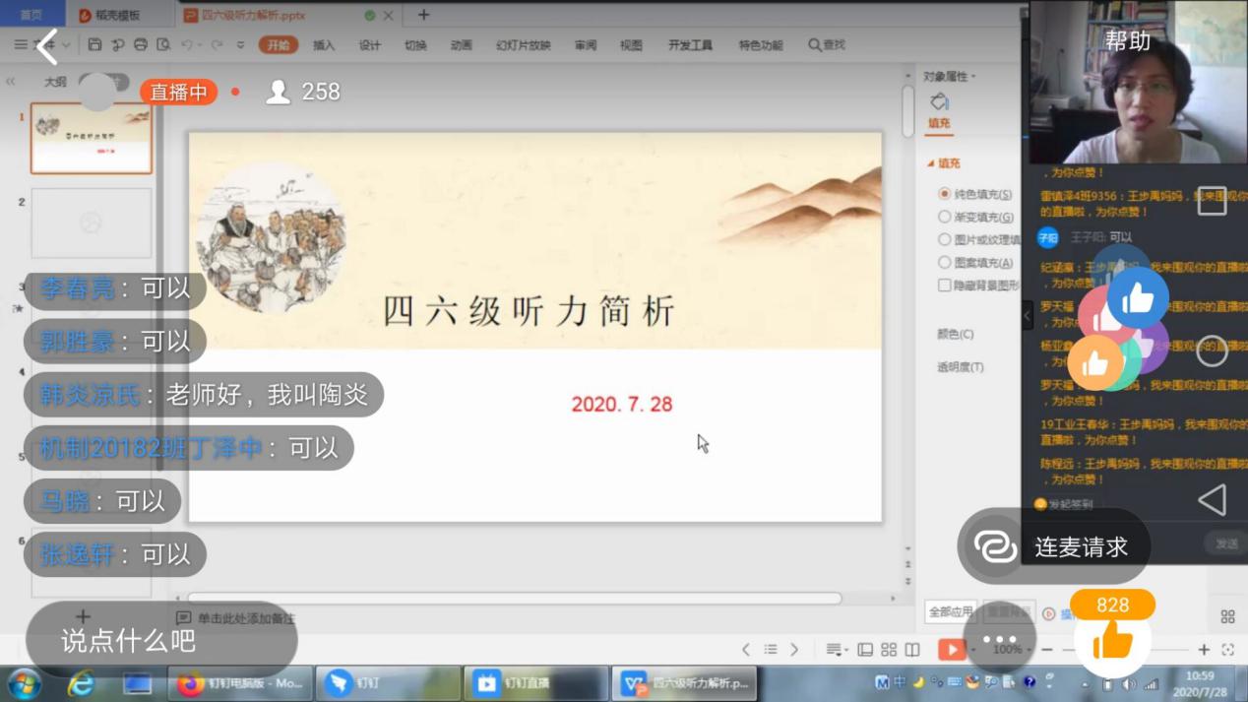Click the Redo arrow icon
The width and height of the screenshot is (1248, 702).
coord(217,44)
